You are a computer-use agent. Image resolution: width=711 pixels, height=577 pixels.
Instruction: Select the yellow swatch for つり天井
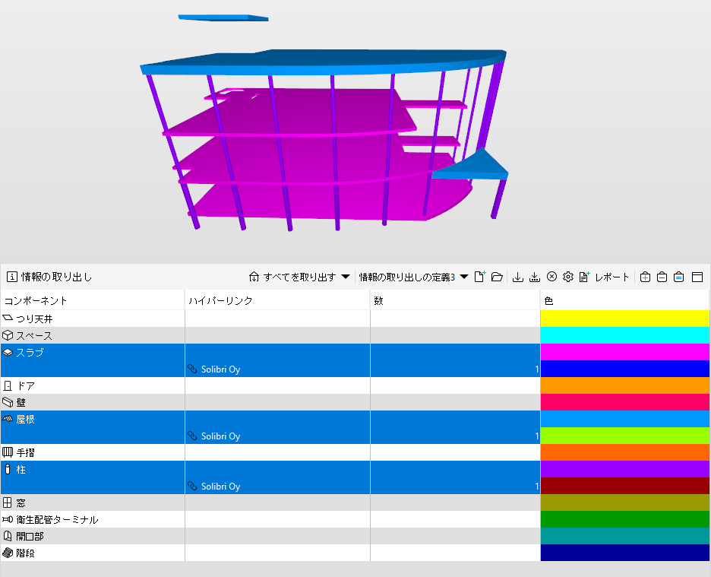click(624, 319)
